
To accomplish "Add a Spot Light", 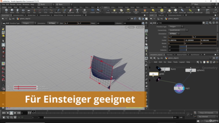I will coord(121,11).
